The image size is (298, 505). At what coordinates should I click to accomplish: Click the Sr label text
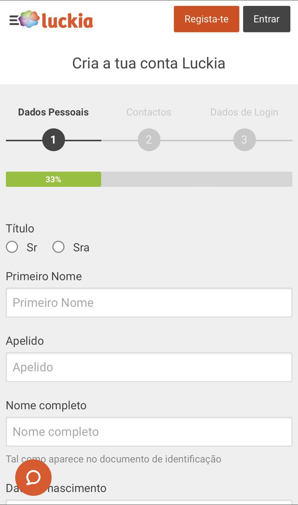[32, 248]
